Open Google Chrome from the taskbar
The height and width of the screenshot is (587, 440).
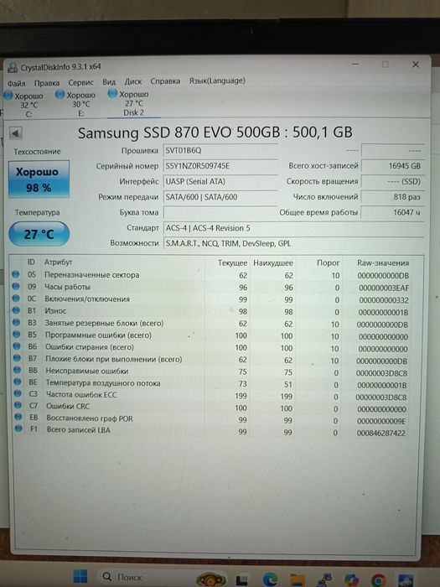[378, 579]
